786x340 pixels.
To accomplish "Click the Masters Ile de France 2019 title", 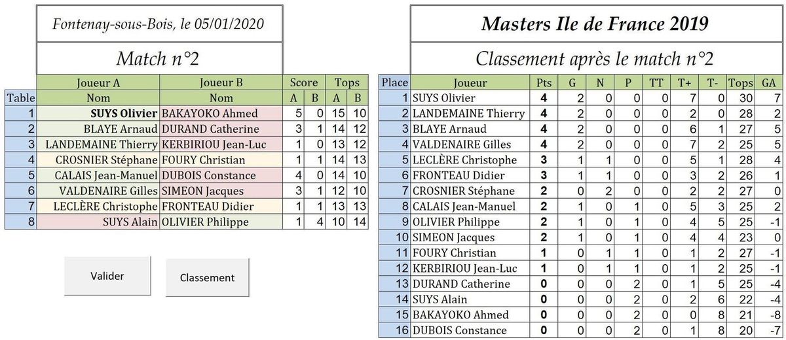I will pos(594,24).
